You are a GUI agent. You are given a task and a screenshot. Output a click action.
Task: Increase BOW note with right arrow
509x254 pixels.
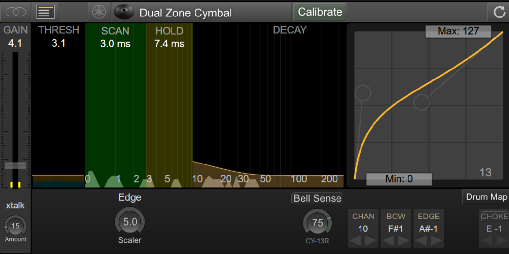(x=403, y=241)
